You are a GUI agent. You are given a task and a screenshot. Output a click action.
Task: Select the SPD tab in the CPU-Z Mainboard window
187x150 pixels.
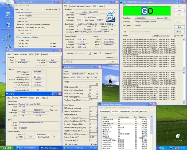(37, 98)
